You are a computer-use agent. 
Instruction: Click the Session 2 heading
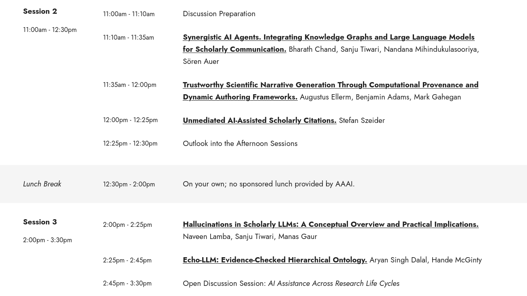pyautogui.click(x=40, y=11)
